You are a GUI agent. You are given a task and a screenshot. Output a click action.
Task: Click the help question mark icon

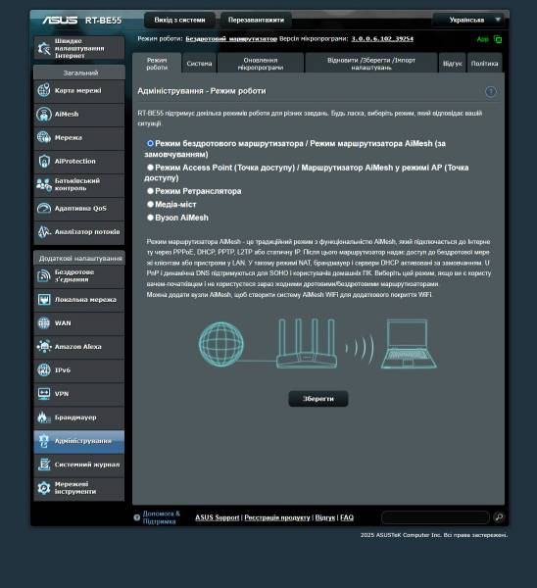tap(491, 91)
